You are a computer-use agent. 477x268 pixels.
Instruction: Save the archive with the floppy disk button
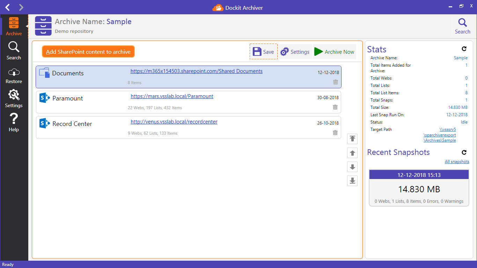tap(263, 52)
